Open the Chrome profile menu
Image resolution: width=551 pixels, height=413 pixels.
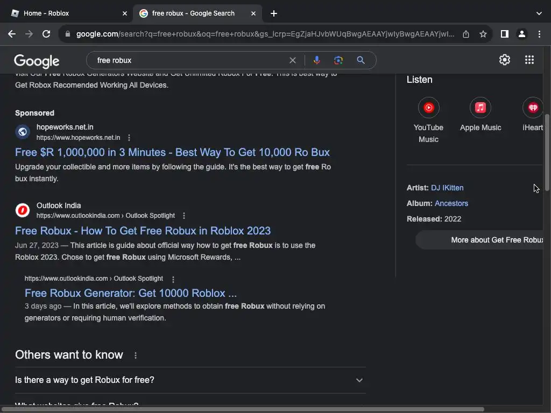[x=522, y=34]
